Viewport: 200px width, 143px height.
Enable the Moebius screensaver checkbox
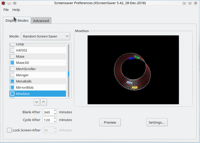12,94
